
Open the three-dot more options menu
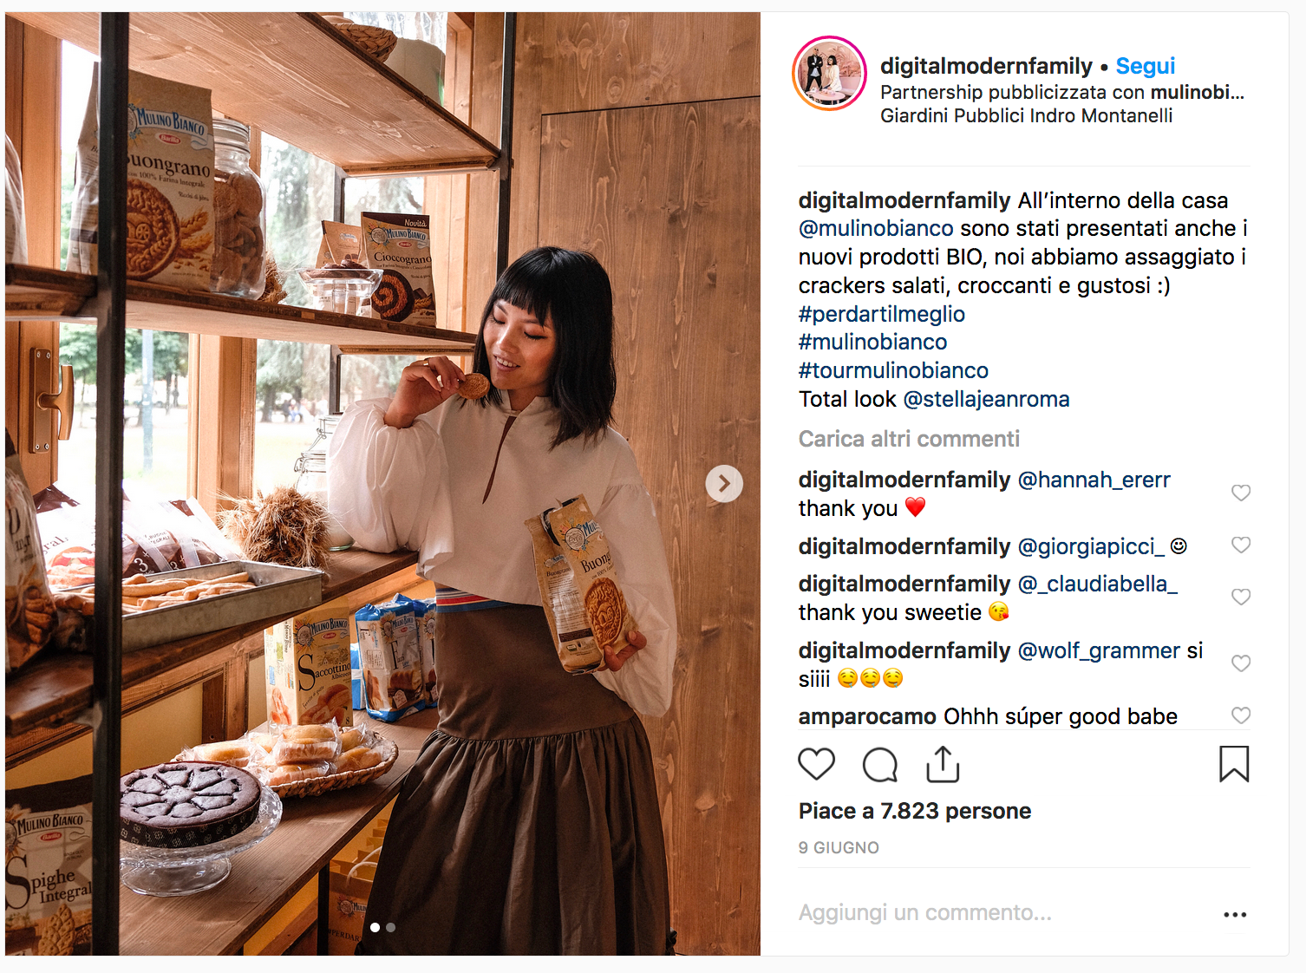(1235, 915)
